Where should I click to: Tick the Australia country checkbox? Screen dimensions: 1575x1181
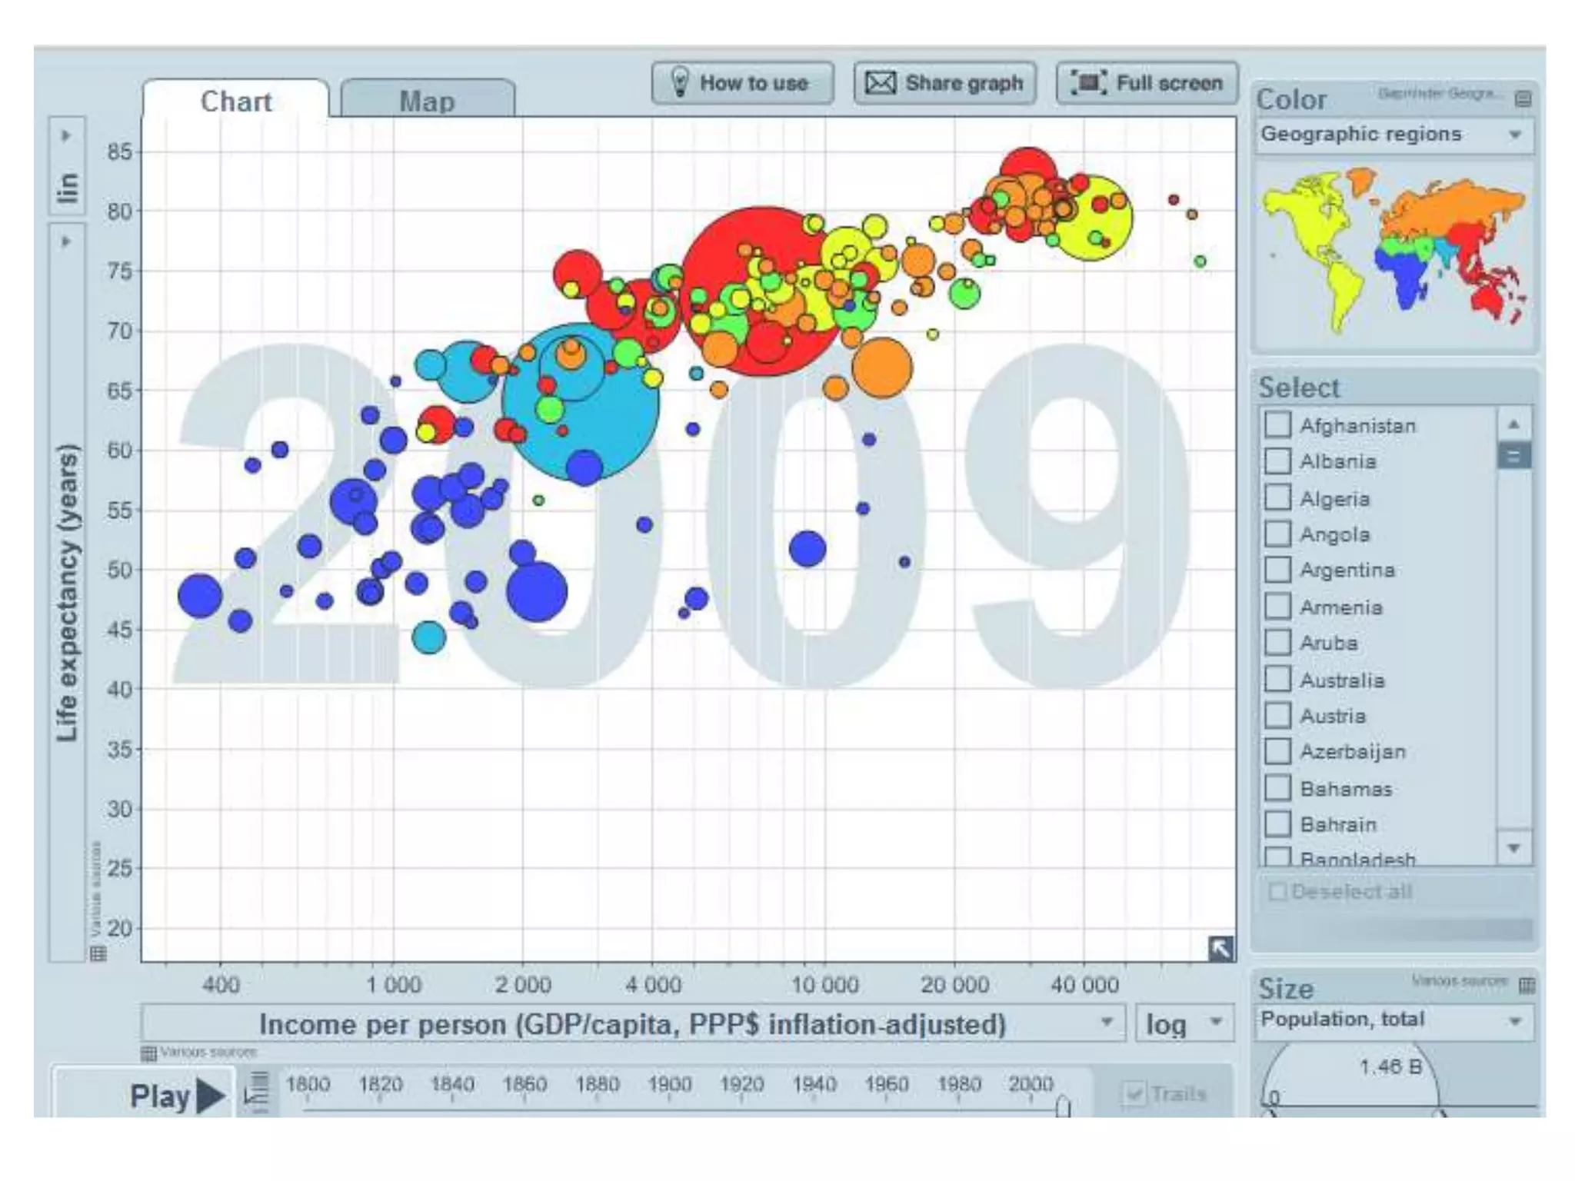1277,680
